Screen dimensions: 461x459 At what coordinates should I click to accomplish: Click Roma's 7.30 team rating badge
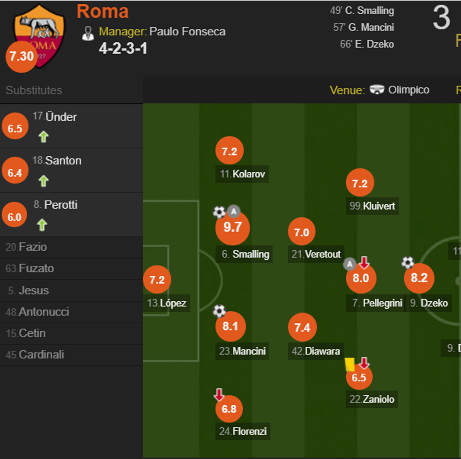(21, 56)
